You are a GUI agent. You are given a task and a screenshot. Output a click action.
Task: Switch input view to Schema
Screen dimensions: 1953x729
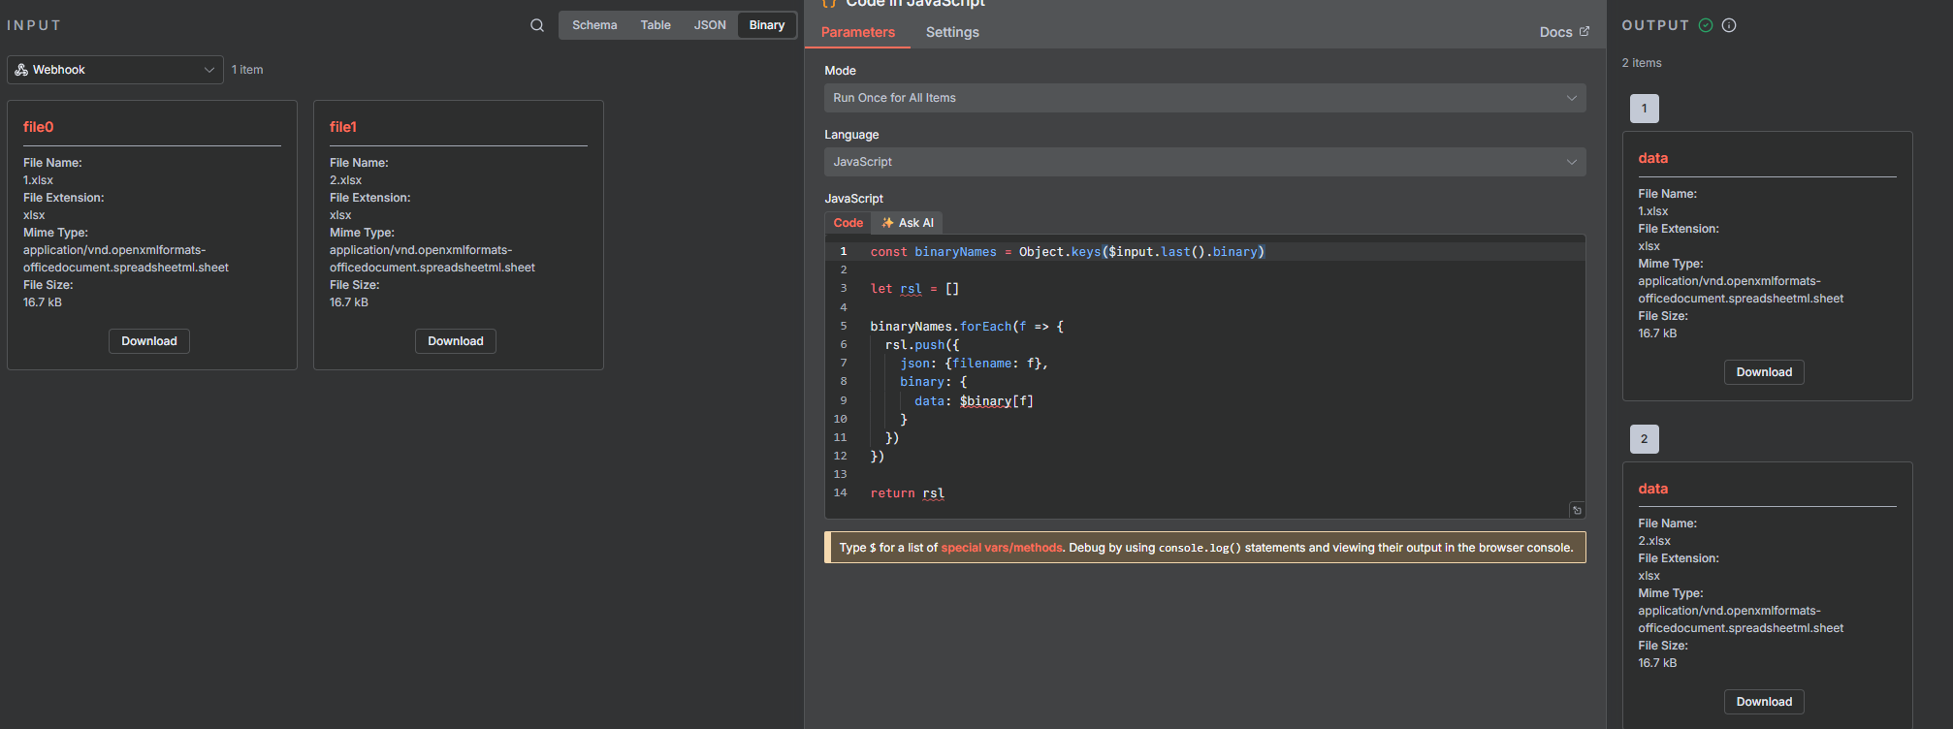pos(593,25)
